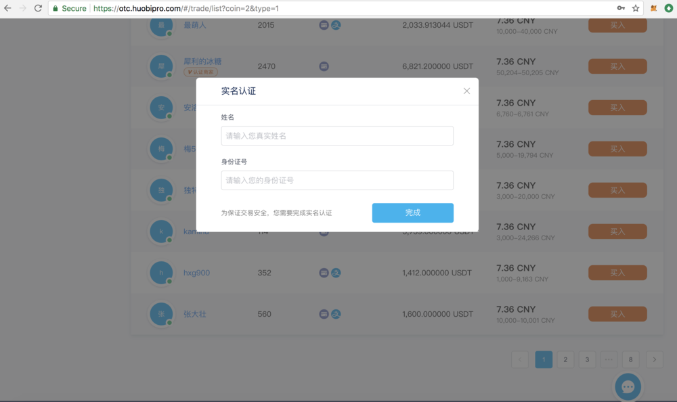This screenshot has width=677, height=402.
Task: Select the Alipay icon next to 最萌人
Action: pos(336,24)
